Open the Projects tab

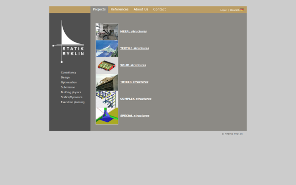point(99,9)
